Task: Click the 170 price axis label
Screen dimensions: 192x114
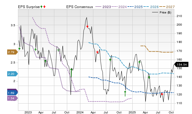Action: pos(179,51)
